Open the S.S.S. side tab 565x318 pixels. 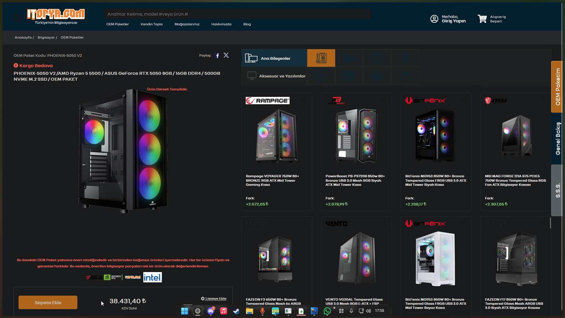click(557, 190)
